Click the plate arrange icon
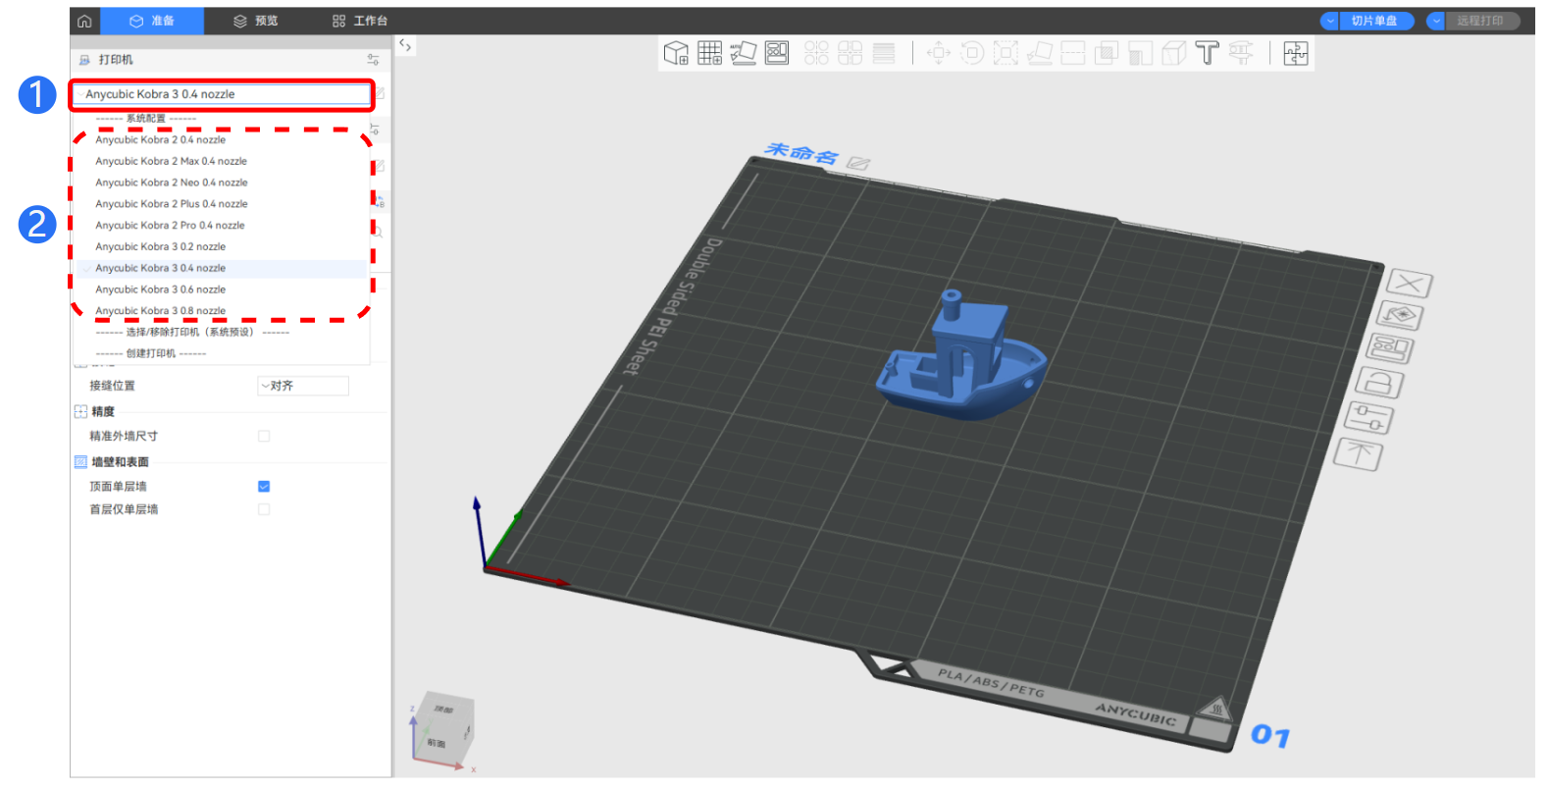Screen dimensions: 1547x790 click(x=1391, y=348)
